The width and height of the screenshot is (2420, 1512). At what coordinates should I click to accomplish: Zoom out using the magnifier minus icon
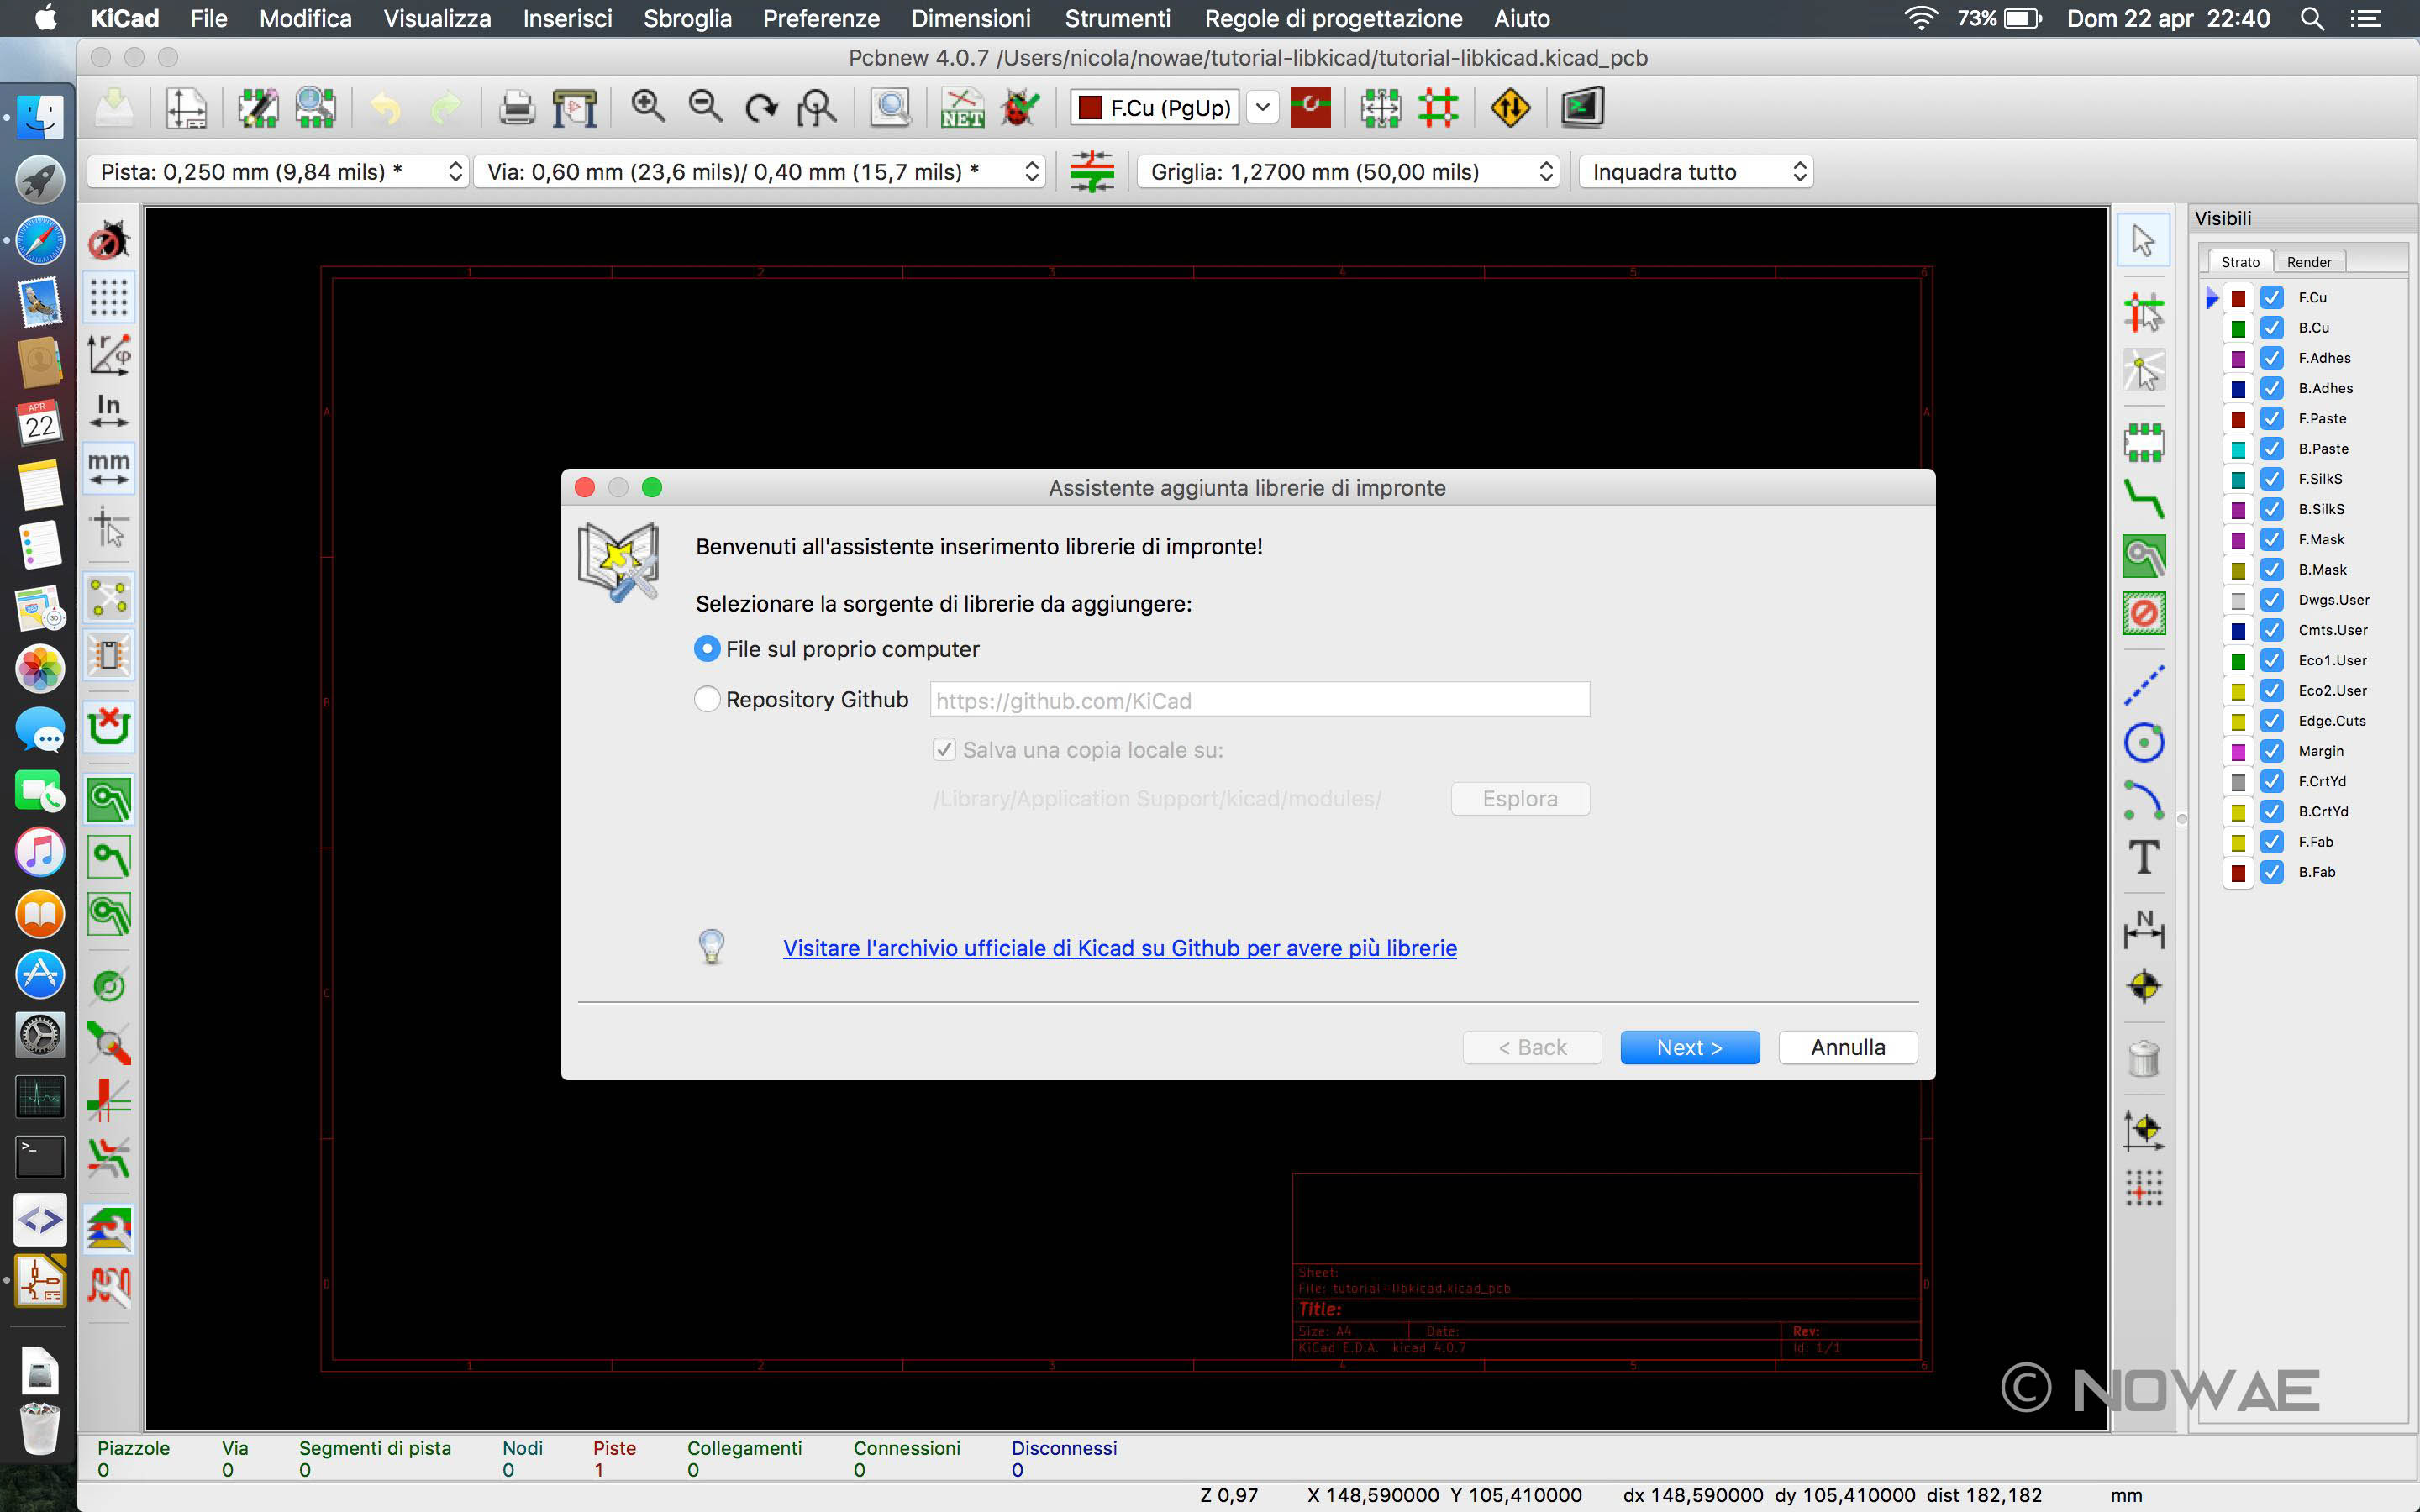705,107
